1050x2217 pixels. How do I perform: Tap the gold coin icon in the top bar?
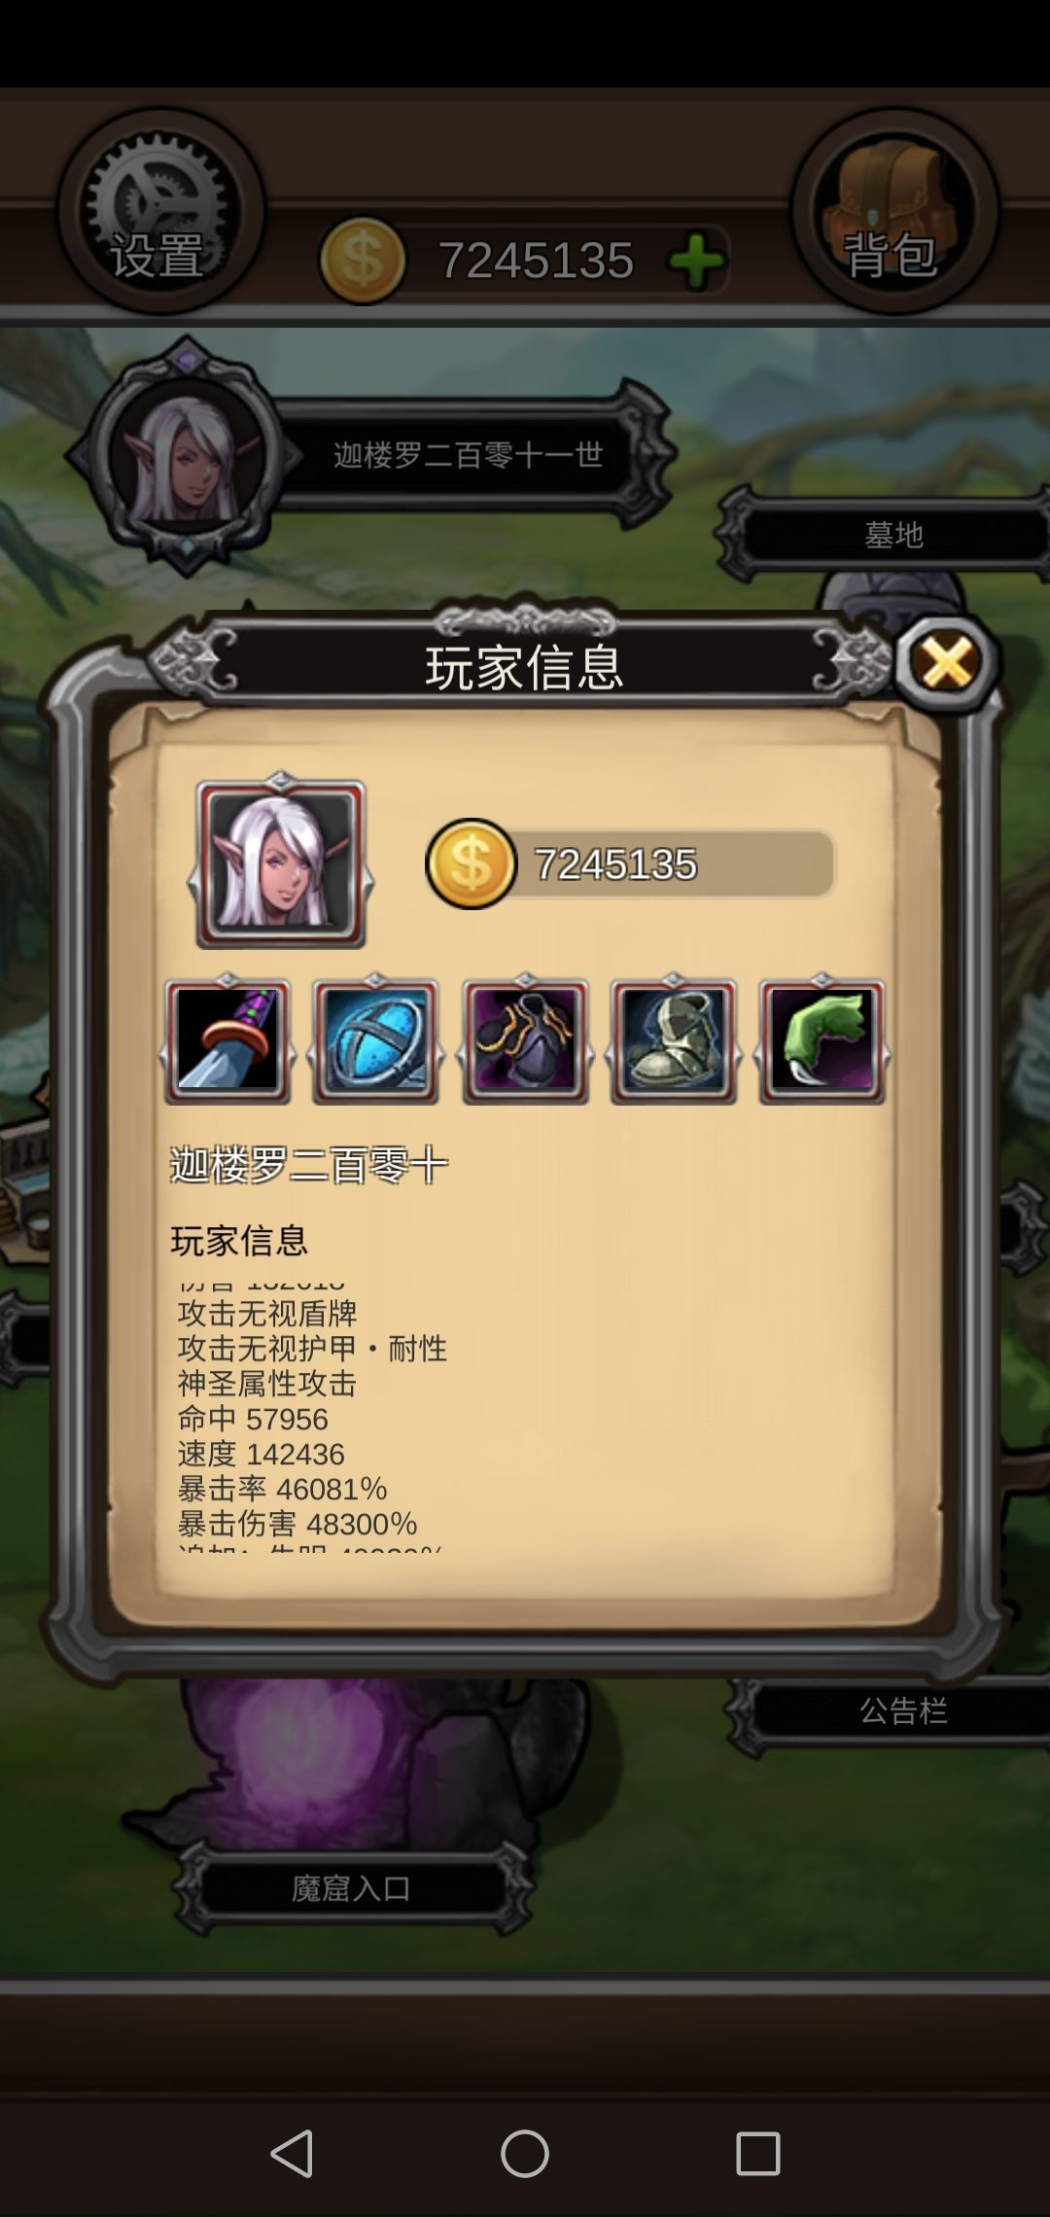coord(363,260)
